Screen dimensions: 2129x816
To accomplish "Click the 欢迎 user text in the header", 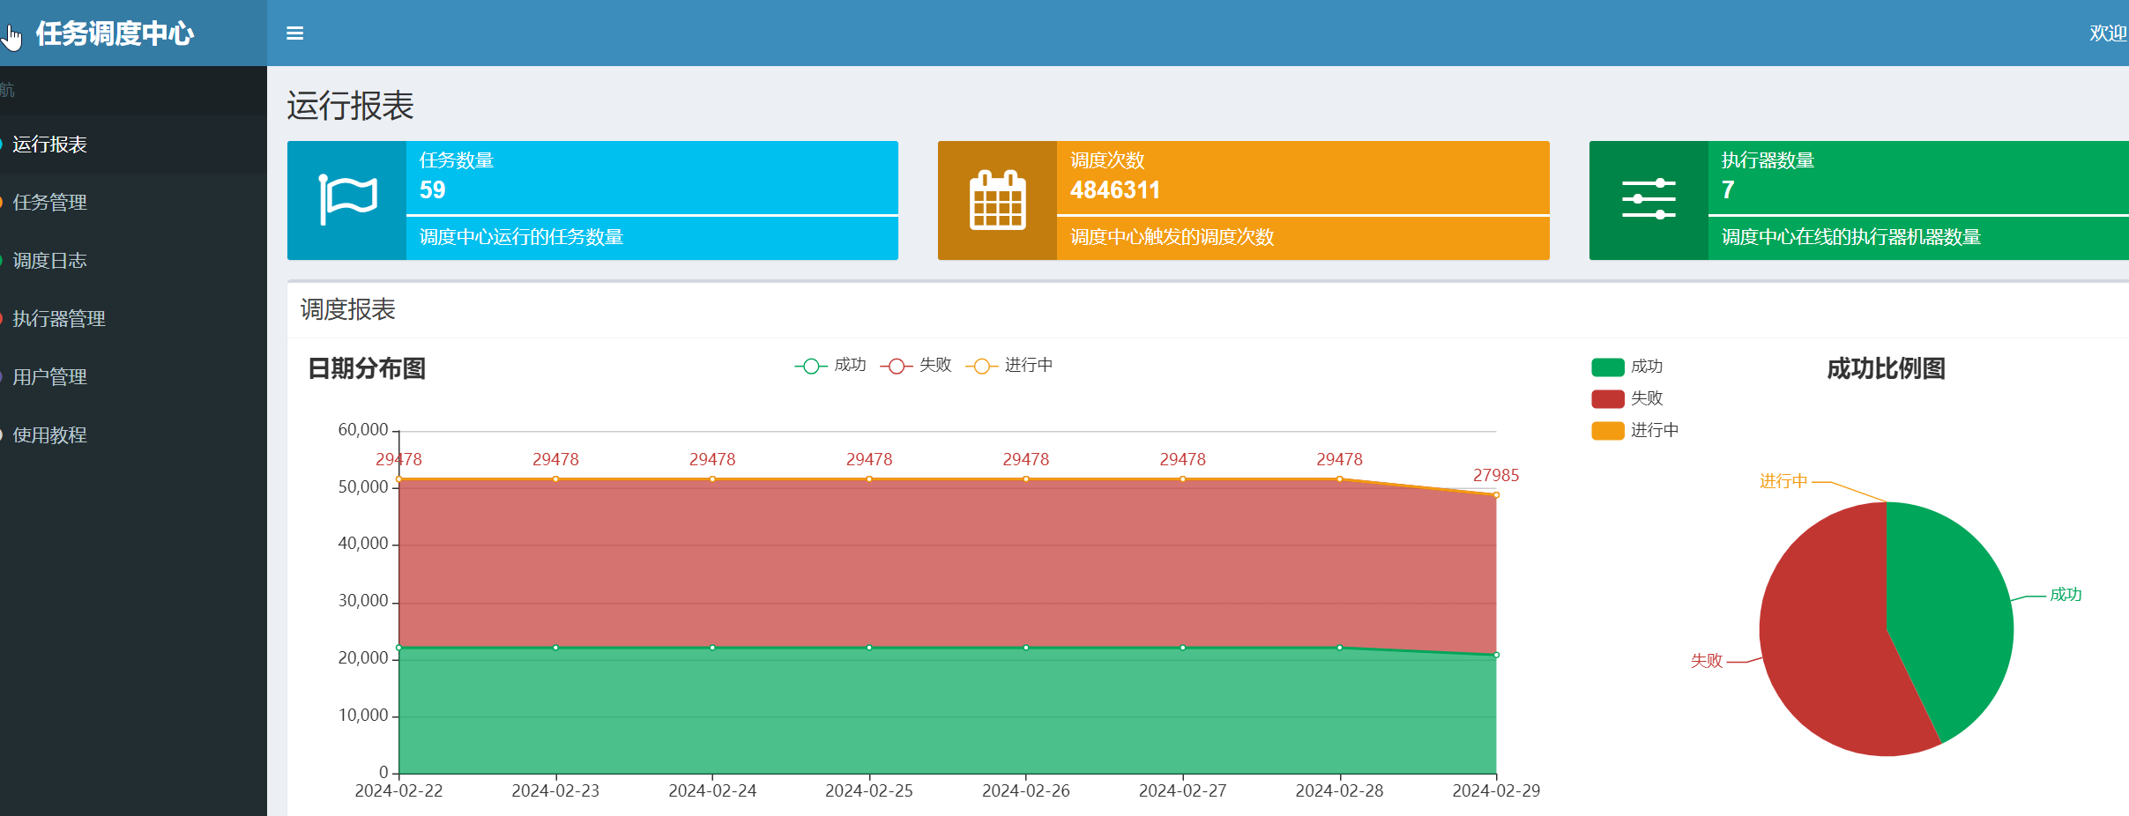I will [2108, 33].
